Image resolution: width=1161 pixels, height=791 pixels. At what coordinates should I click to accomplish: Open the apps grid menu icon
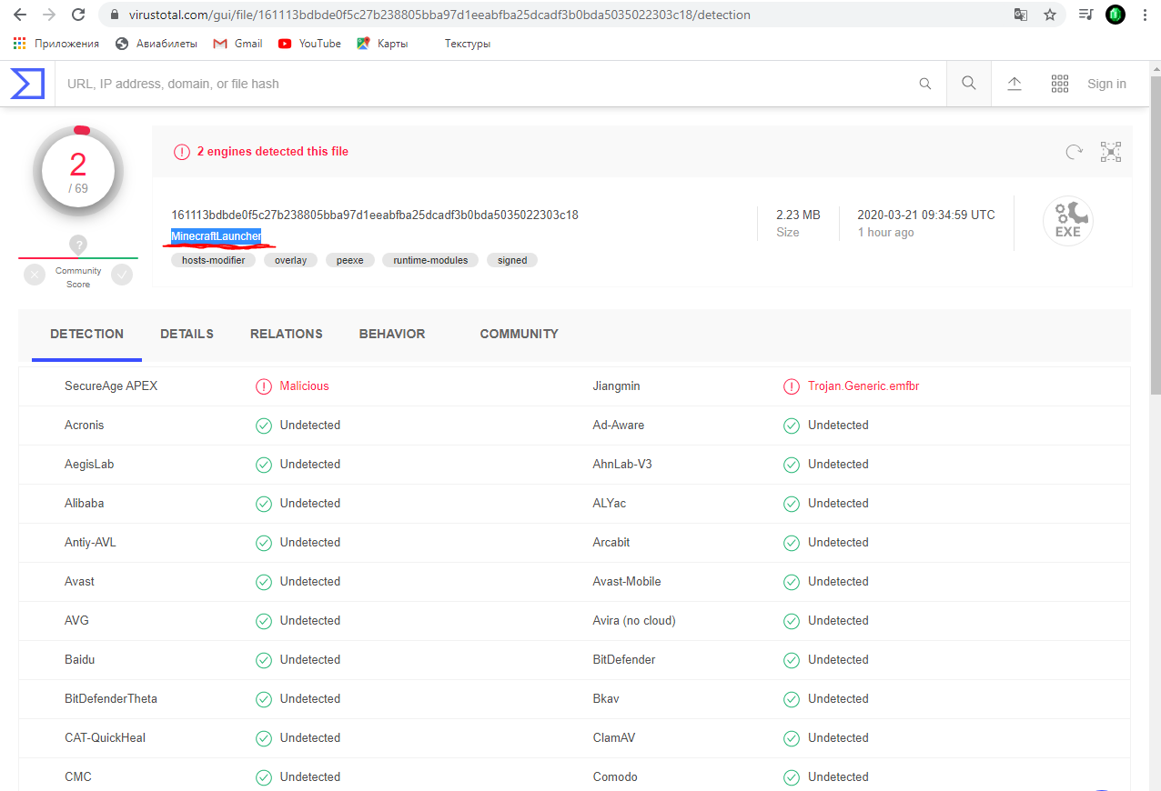[1059, 84]
